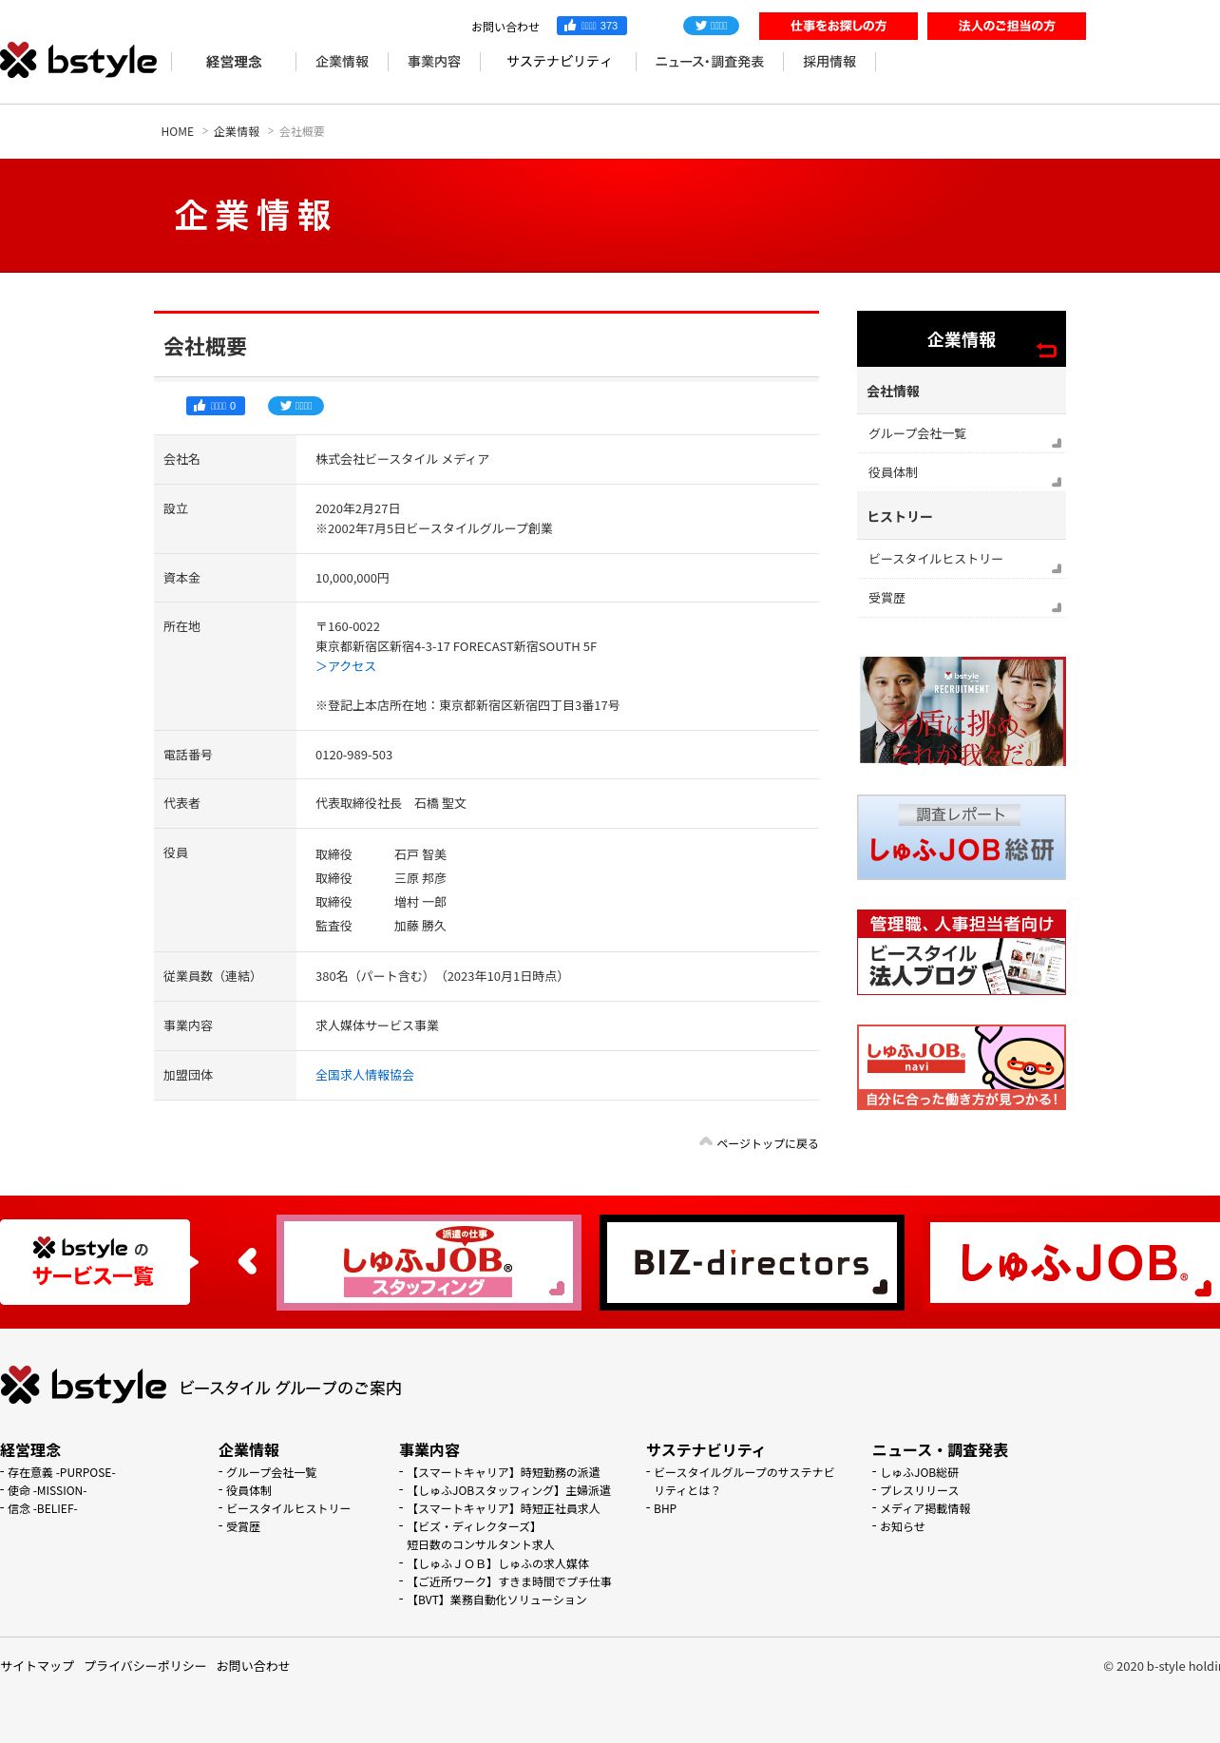The height and width of the screenshot is (1743, 1220).
Task: Open the 企業情報 navigation item
Action: [x=342, y=62]
